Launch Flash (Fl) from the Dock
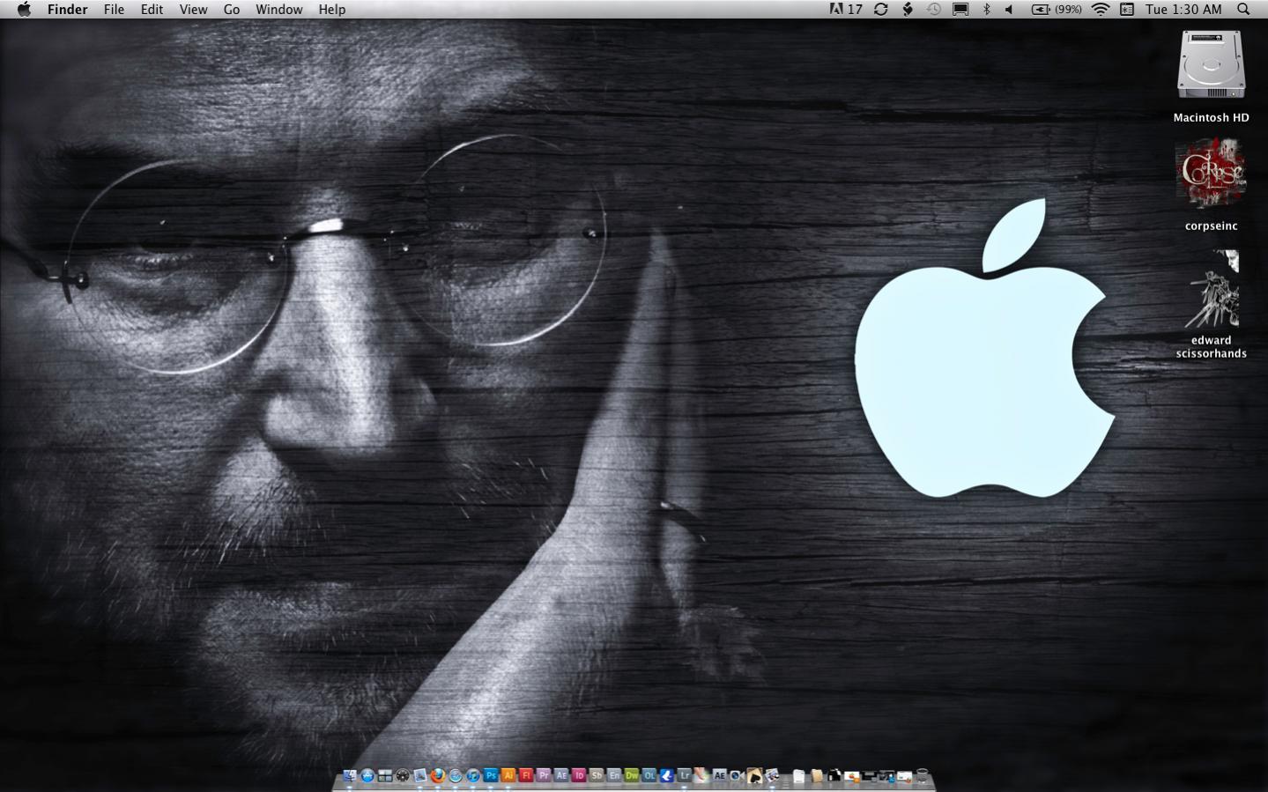 tap(526, 775)
